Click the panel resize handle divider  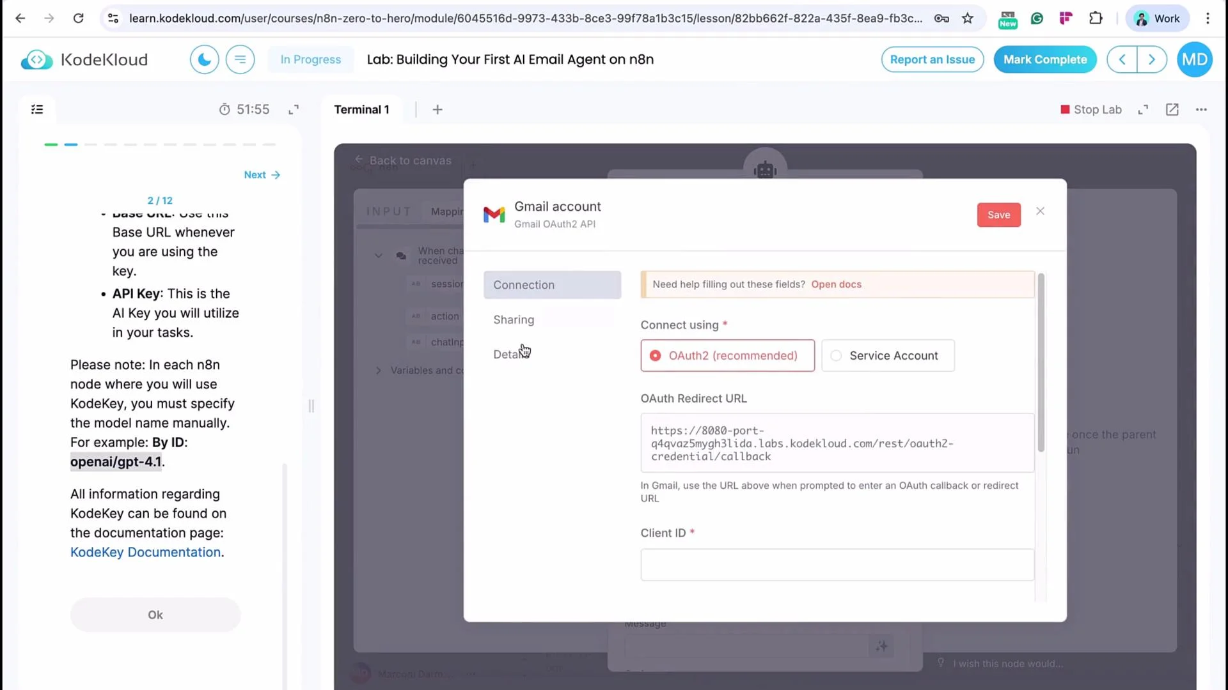pos(311,406)
